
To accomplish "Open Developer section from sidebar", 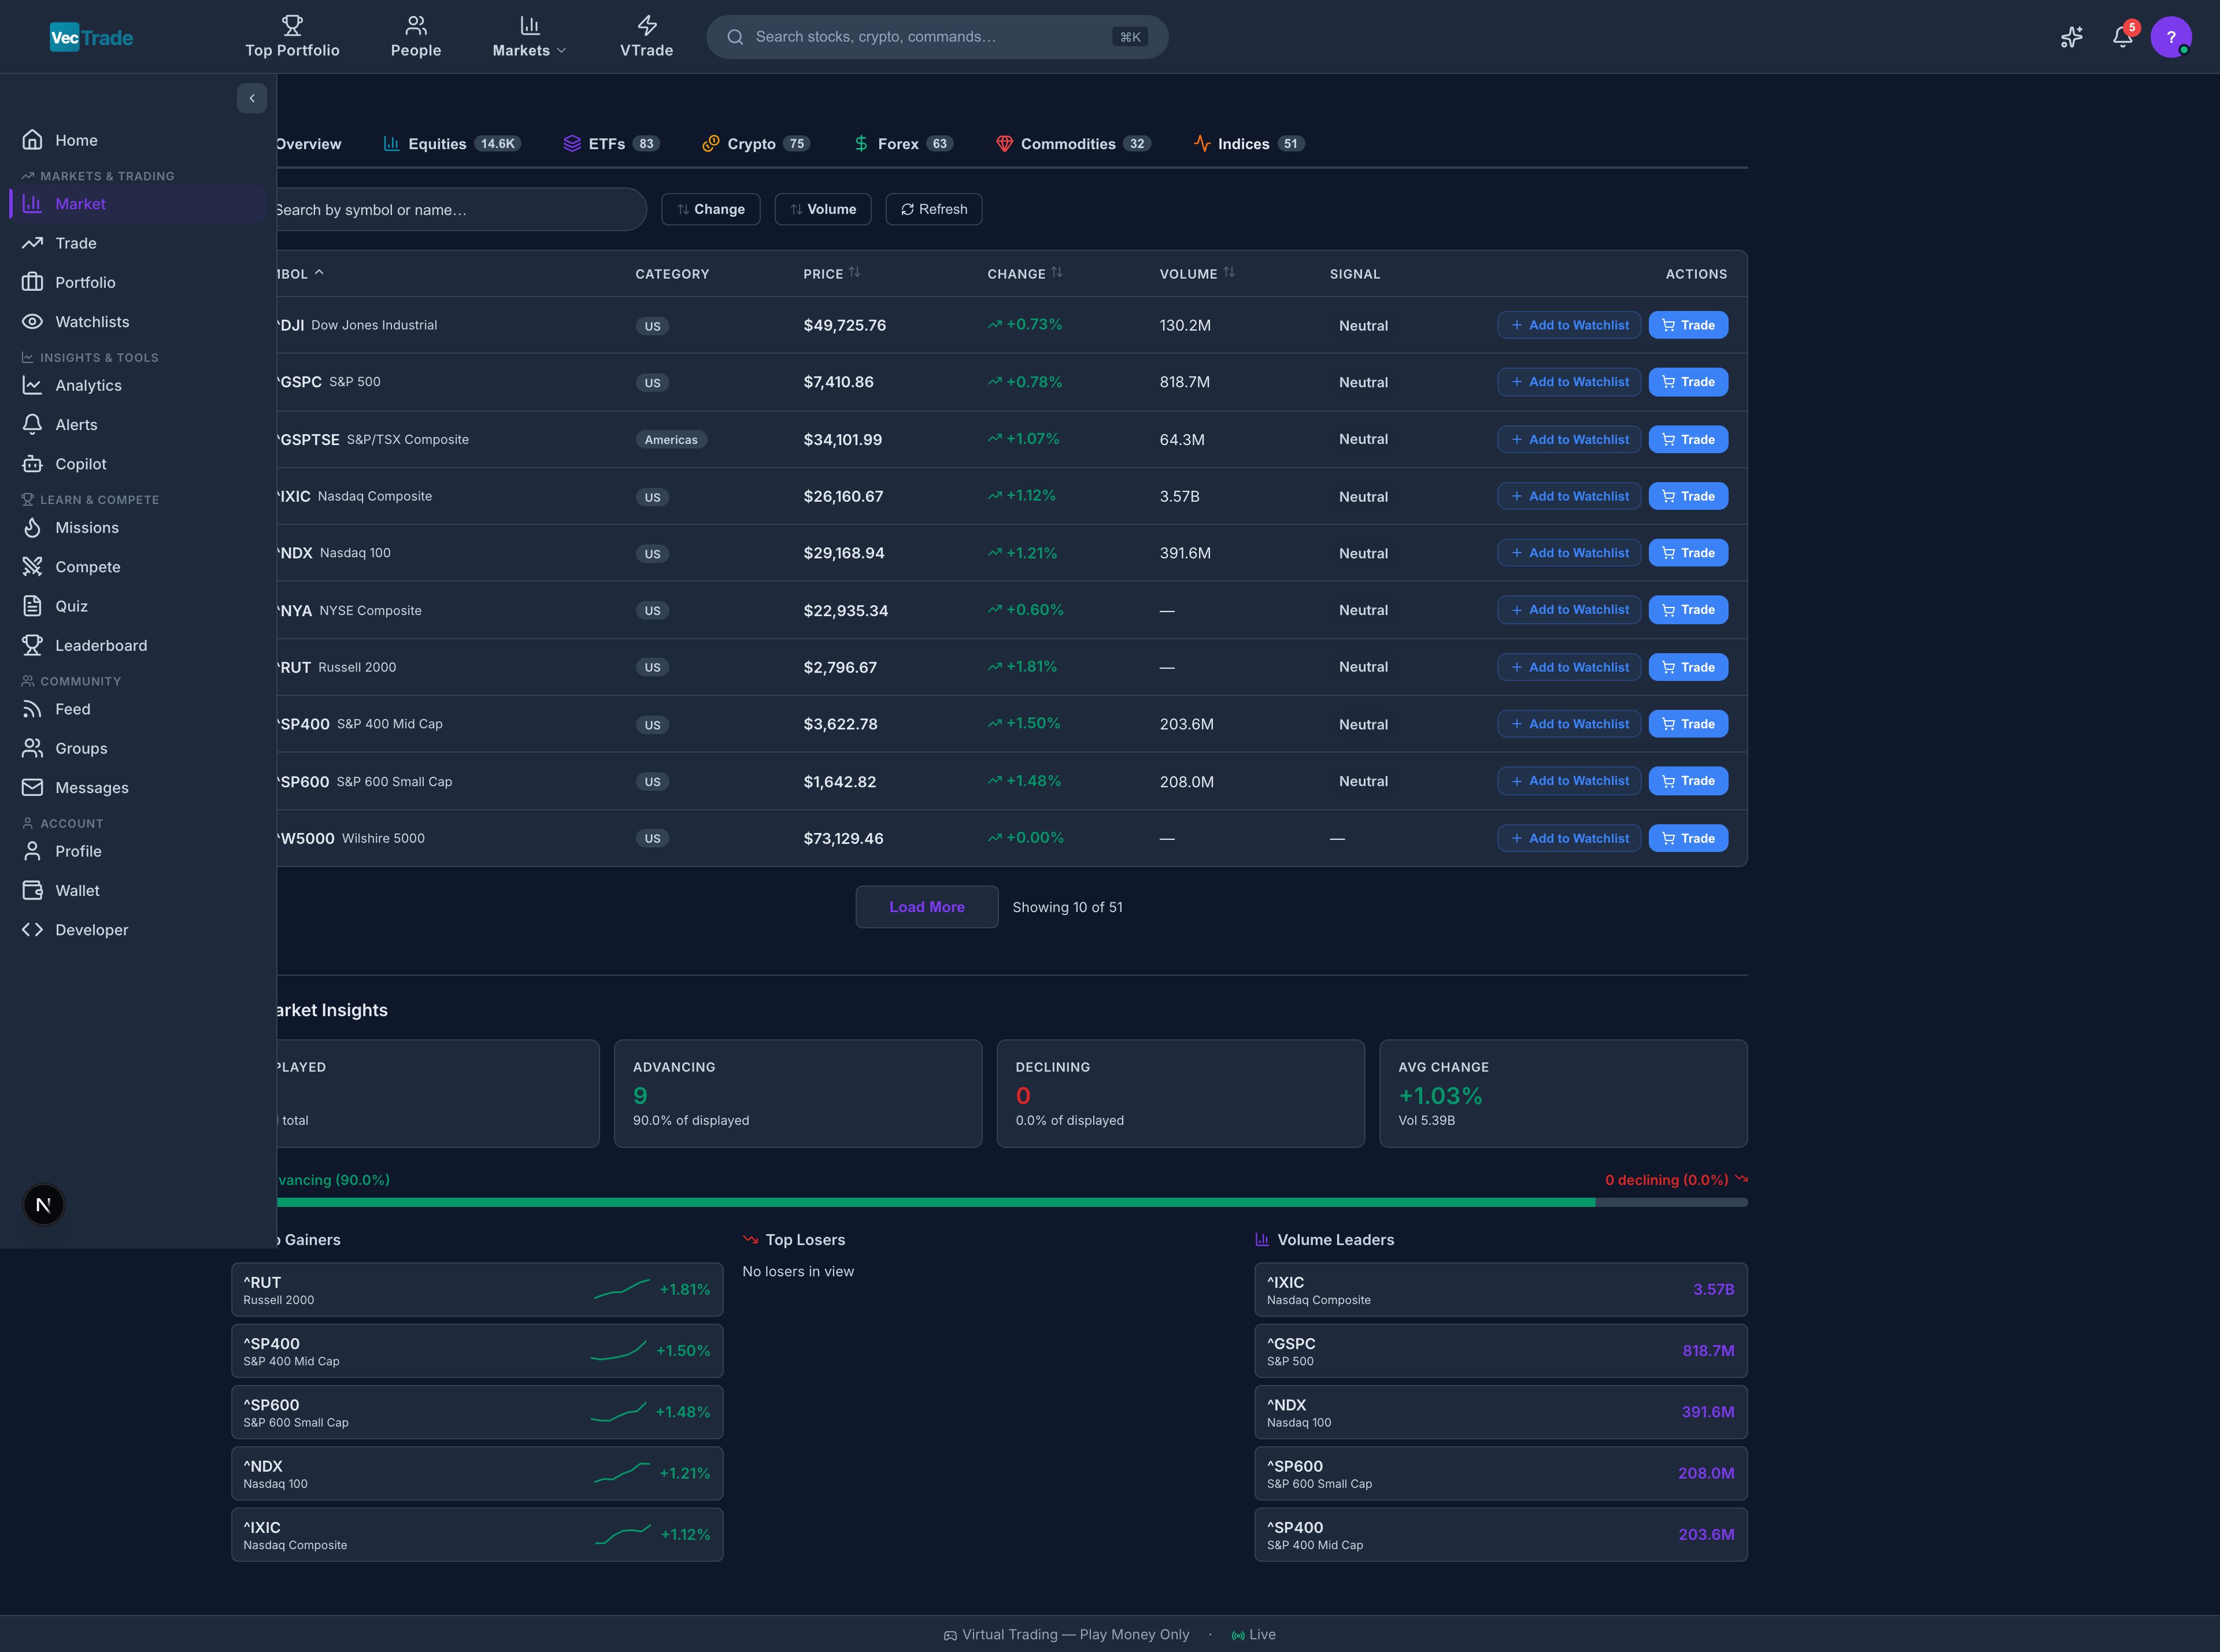I will [x=138, y=930].
